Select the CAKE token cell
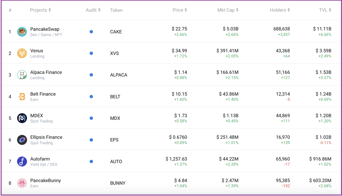Image resolution: width=342 pixels, height=196 pixels. coord(116,32)
